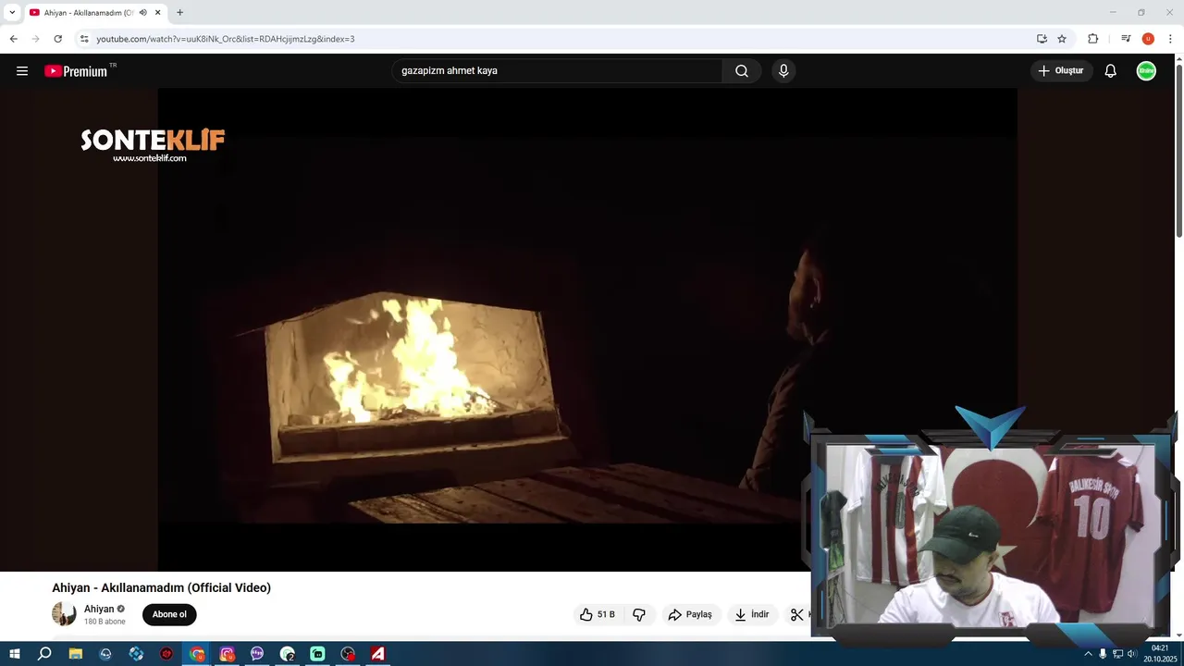
Task: Open Chrome extensions puzzle icon
Action: (x=1093, y=39)
